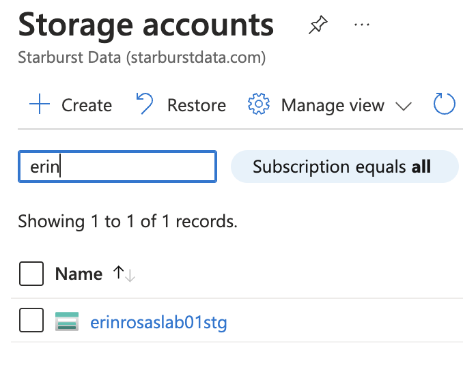Open the more options ellipsis menu
The image size is (463, 374).
[x=362, y=25]
